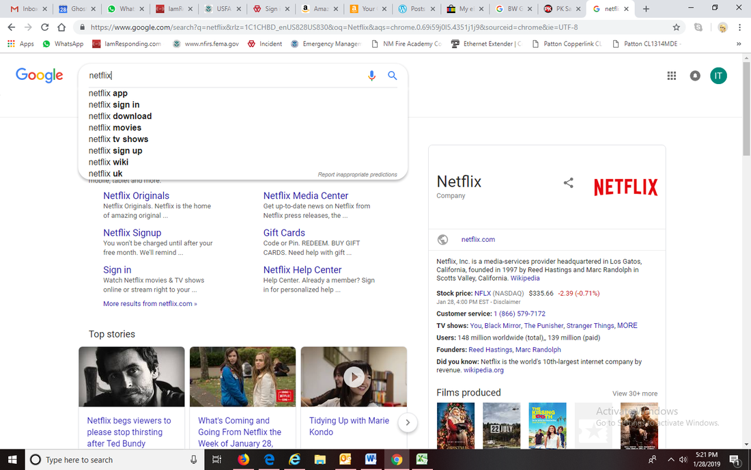Click the Windows taskbar search box
This screenshot has width=751, height=470.
point(115,460)
